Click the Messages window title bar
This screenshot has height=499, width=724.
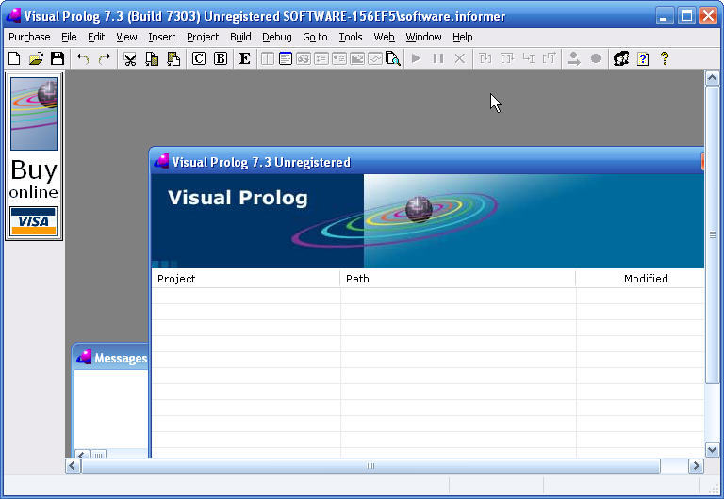tap(111, 358)
